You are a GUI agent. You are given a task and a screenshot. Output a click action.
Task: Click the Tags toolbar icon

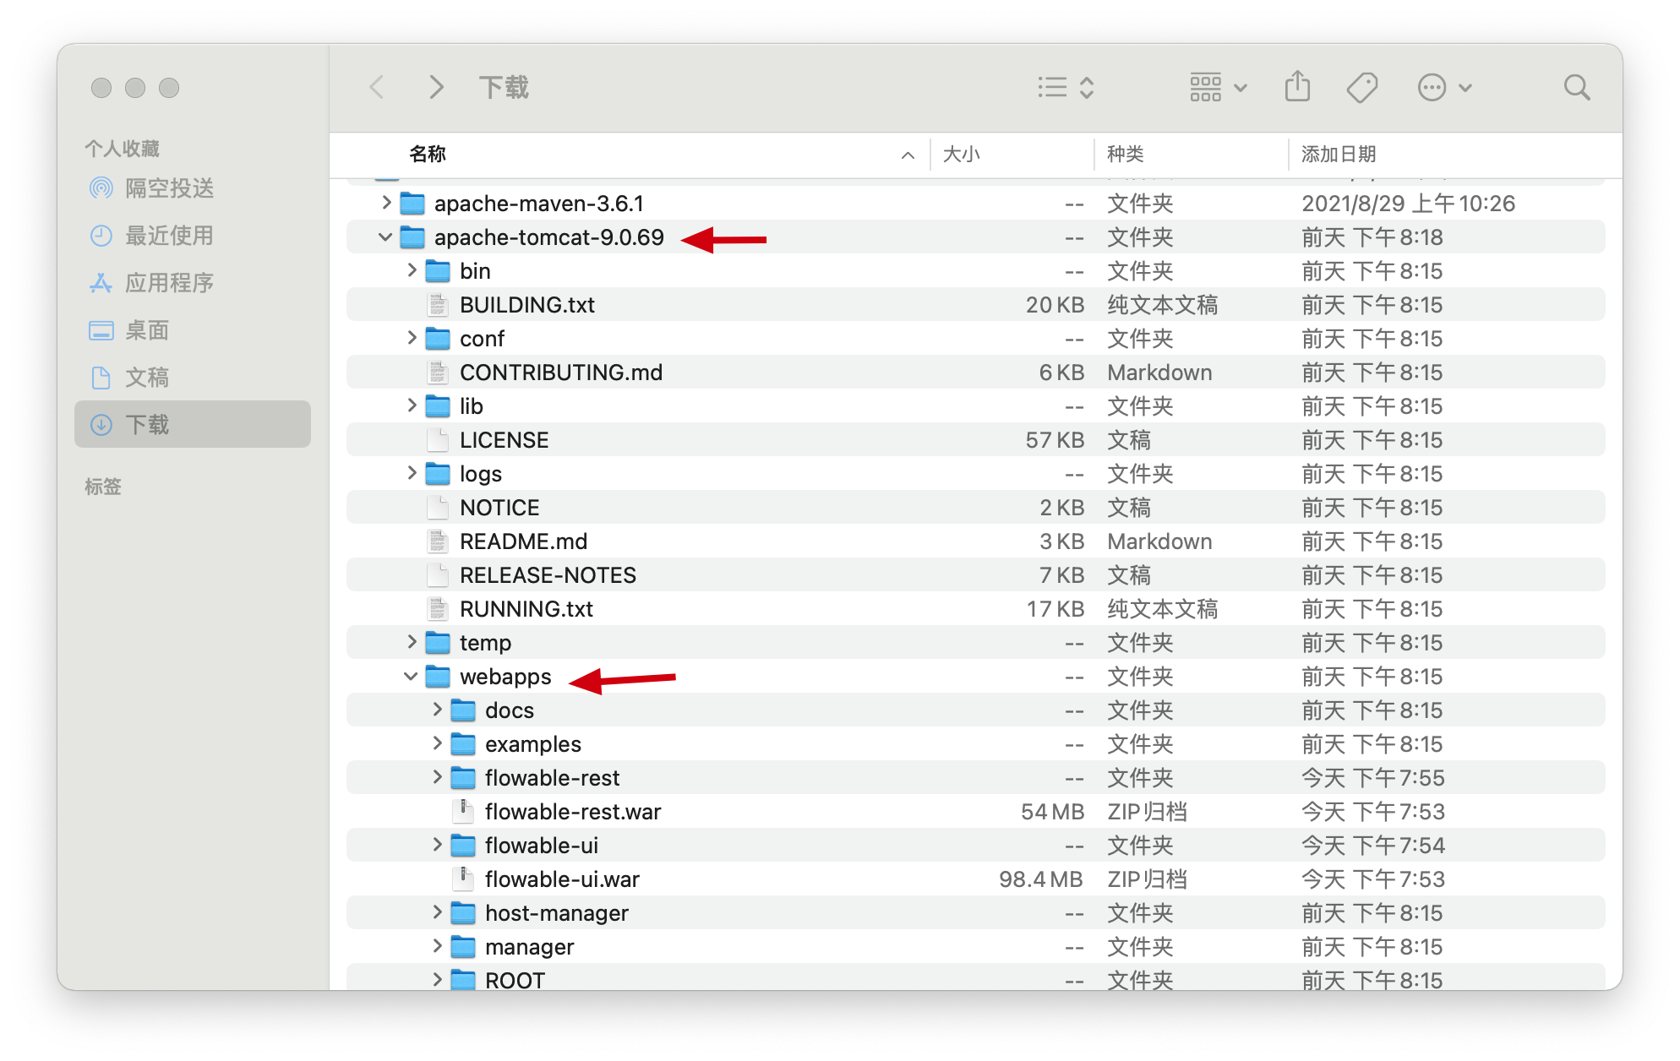point(1362,87)
